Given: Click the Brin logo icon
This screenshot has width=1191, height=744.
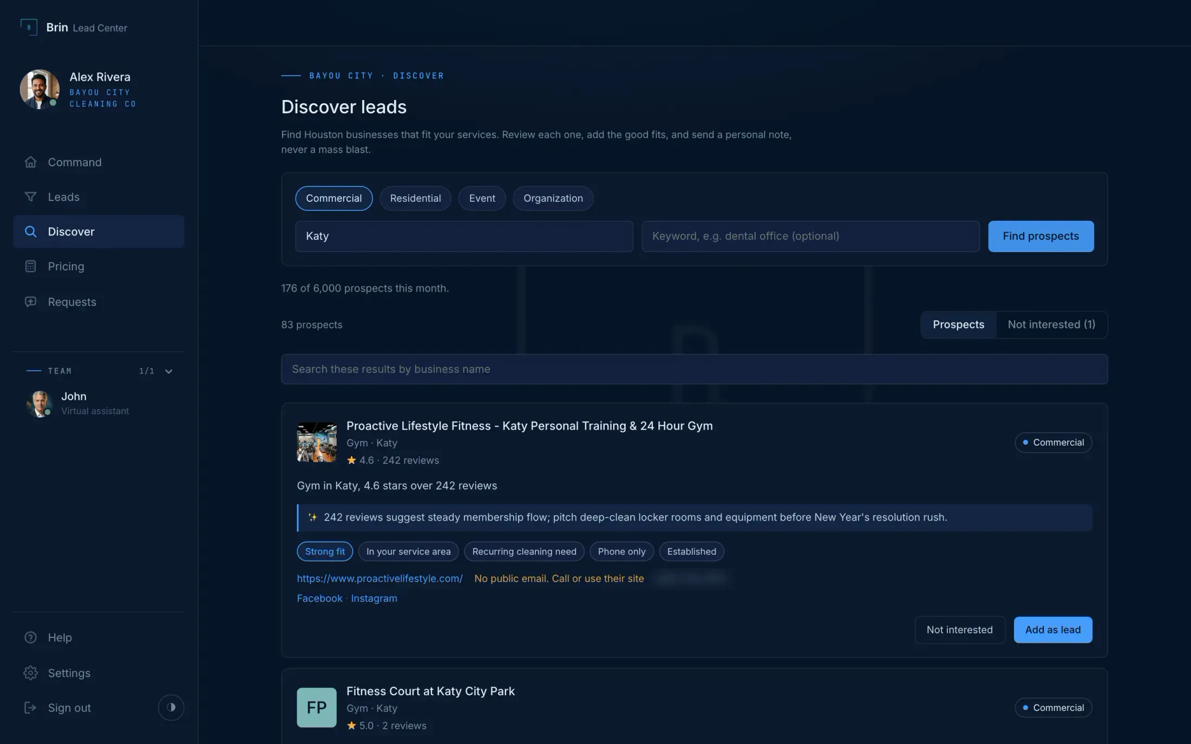Looking at the screenshot, I should coord(29,27).
